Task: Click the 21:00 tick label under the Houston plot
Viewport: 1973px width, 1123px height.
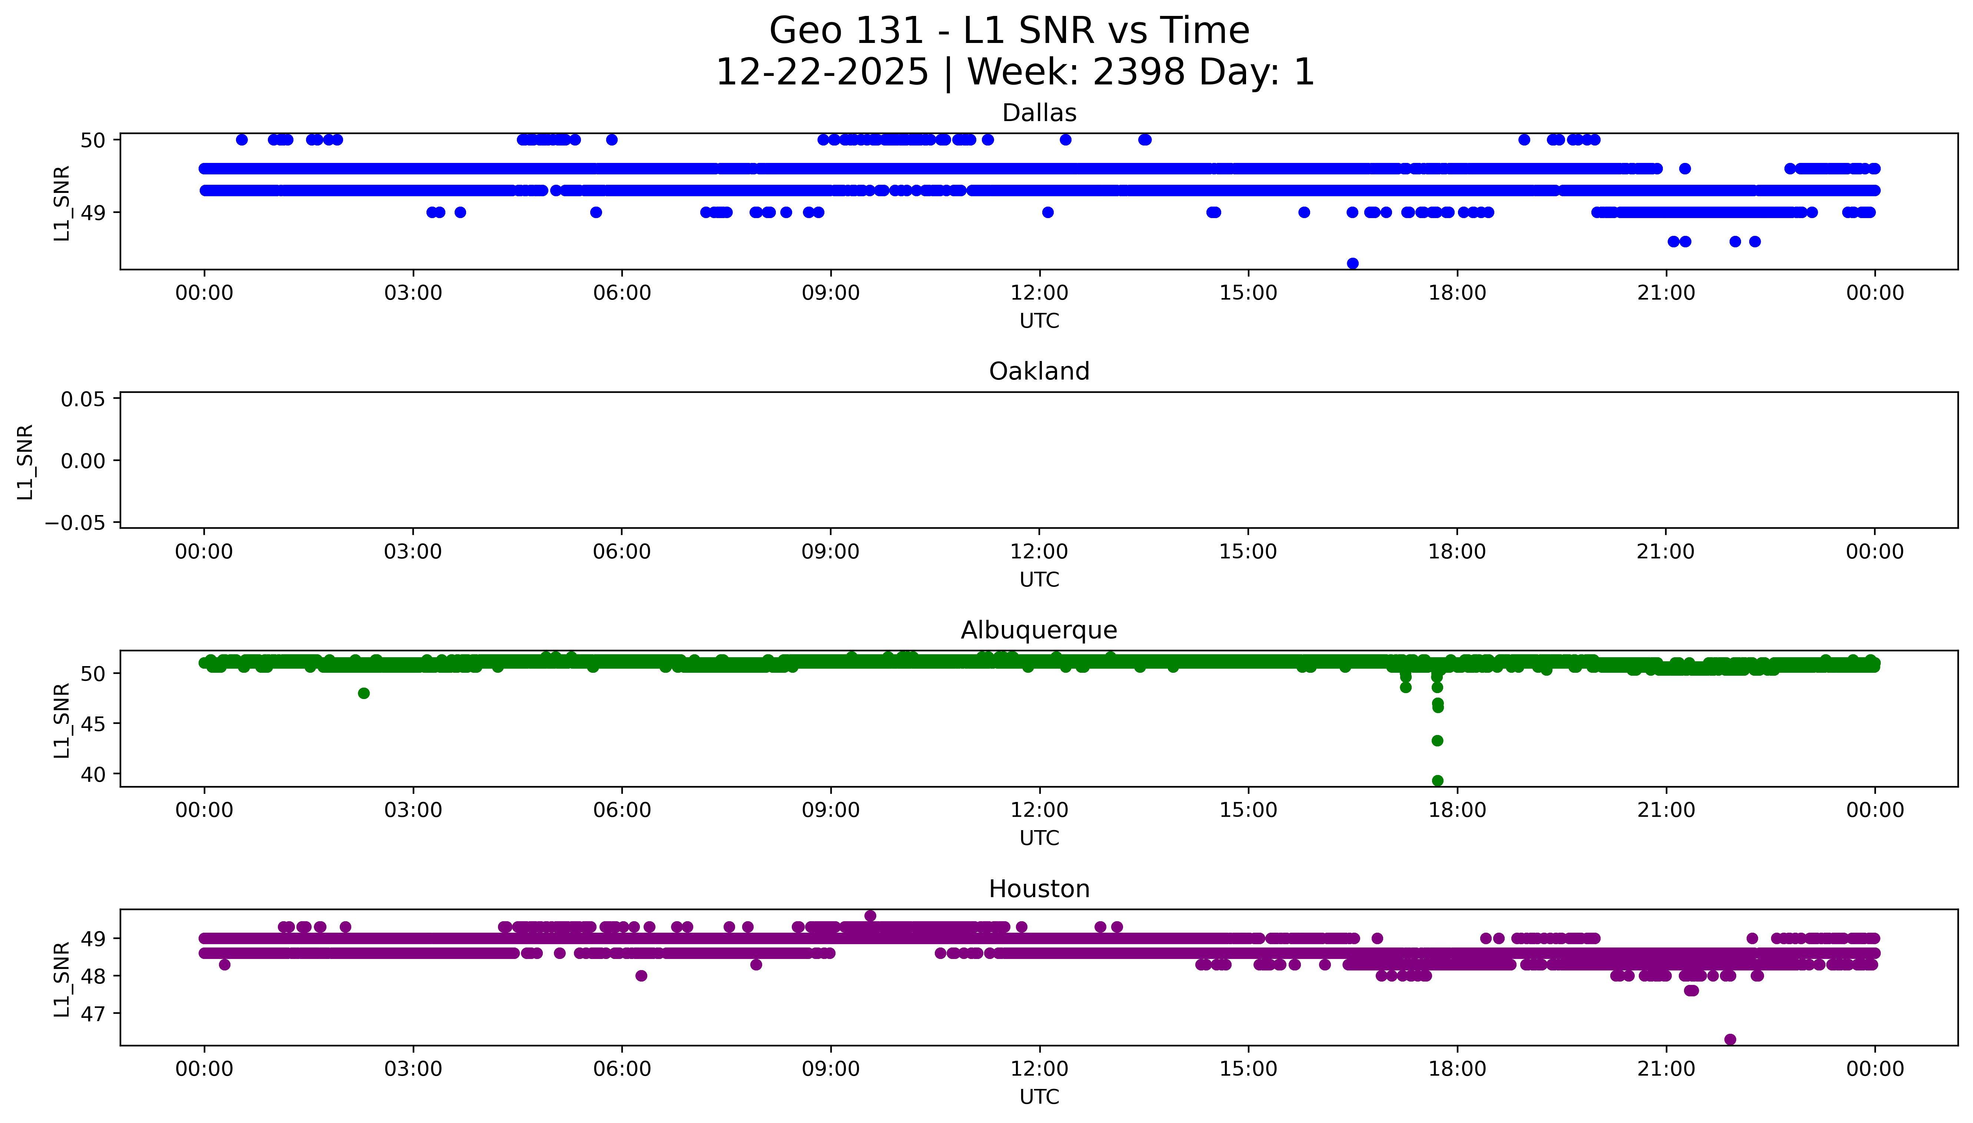Action: click(x=1666, y=1069)
